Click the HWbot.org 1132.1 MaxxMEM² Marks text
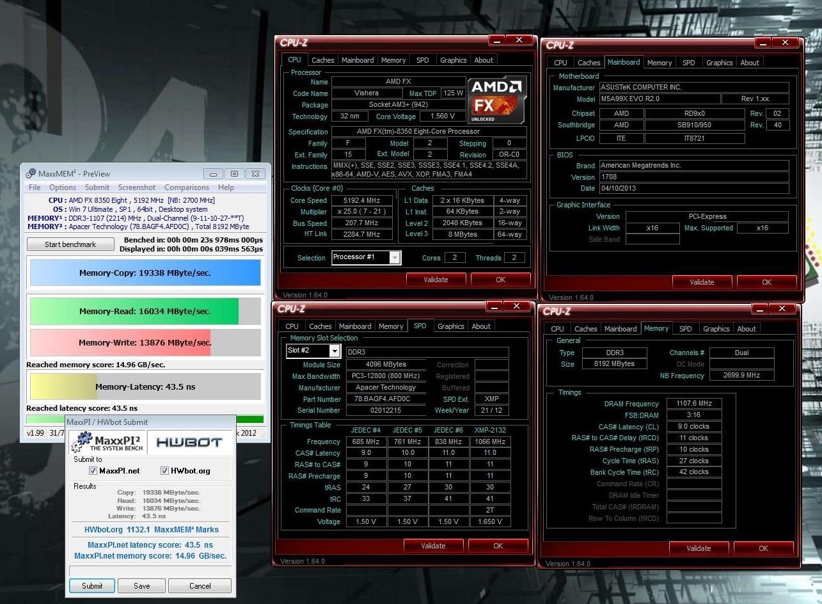 coord(152,530)
